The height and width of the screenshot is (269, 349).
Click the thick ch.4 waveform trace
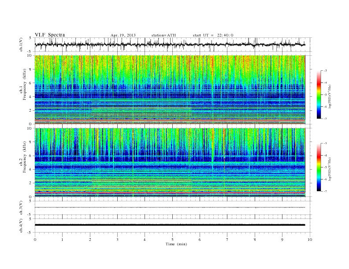170,225
